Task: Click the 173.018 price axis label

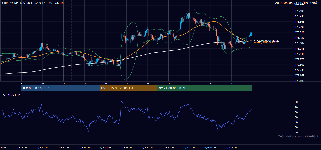Action: pyautogui.click(x=299, y=49)
